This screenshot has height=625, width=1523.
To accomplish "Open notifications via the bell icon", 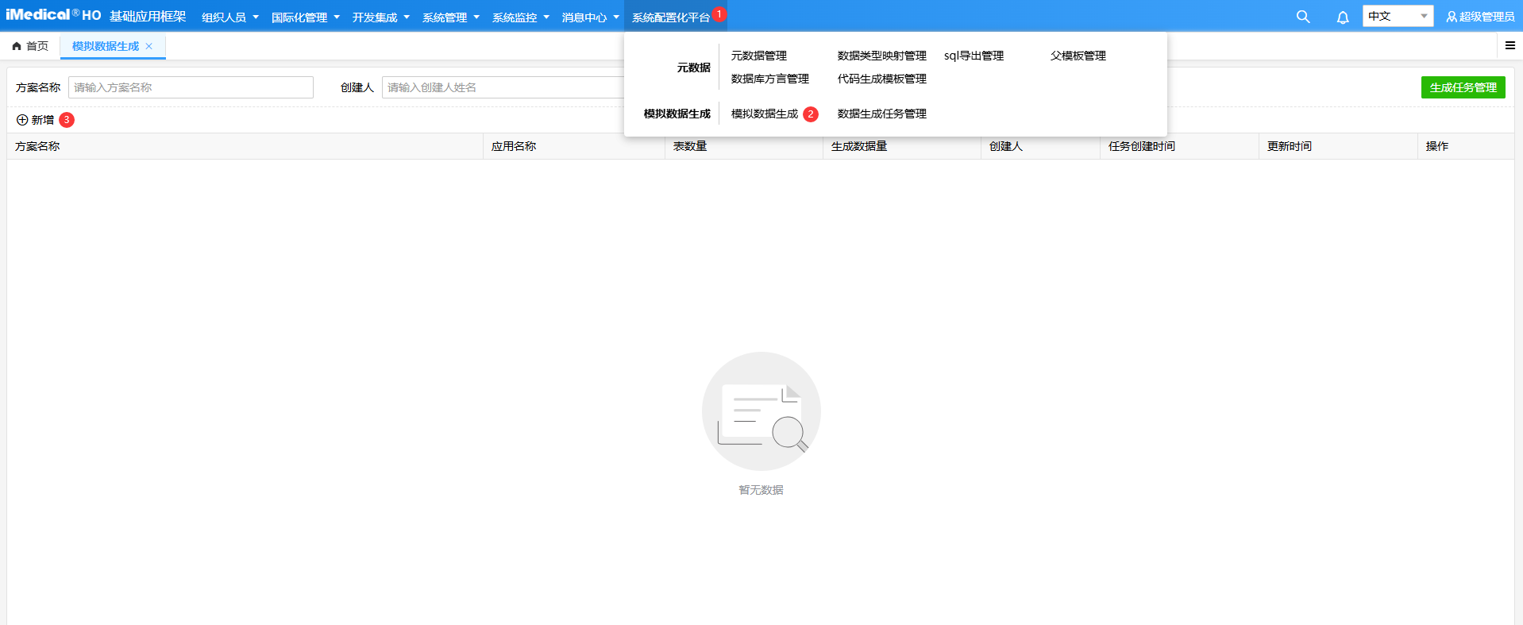I will pyautogui.click(x=1343, y=17).
